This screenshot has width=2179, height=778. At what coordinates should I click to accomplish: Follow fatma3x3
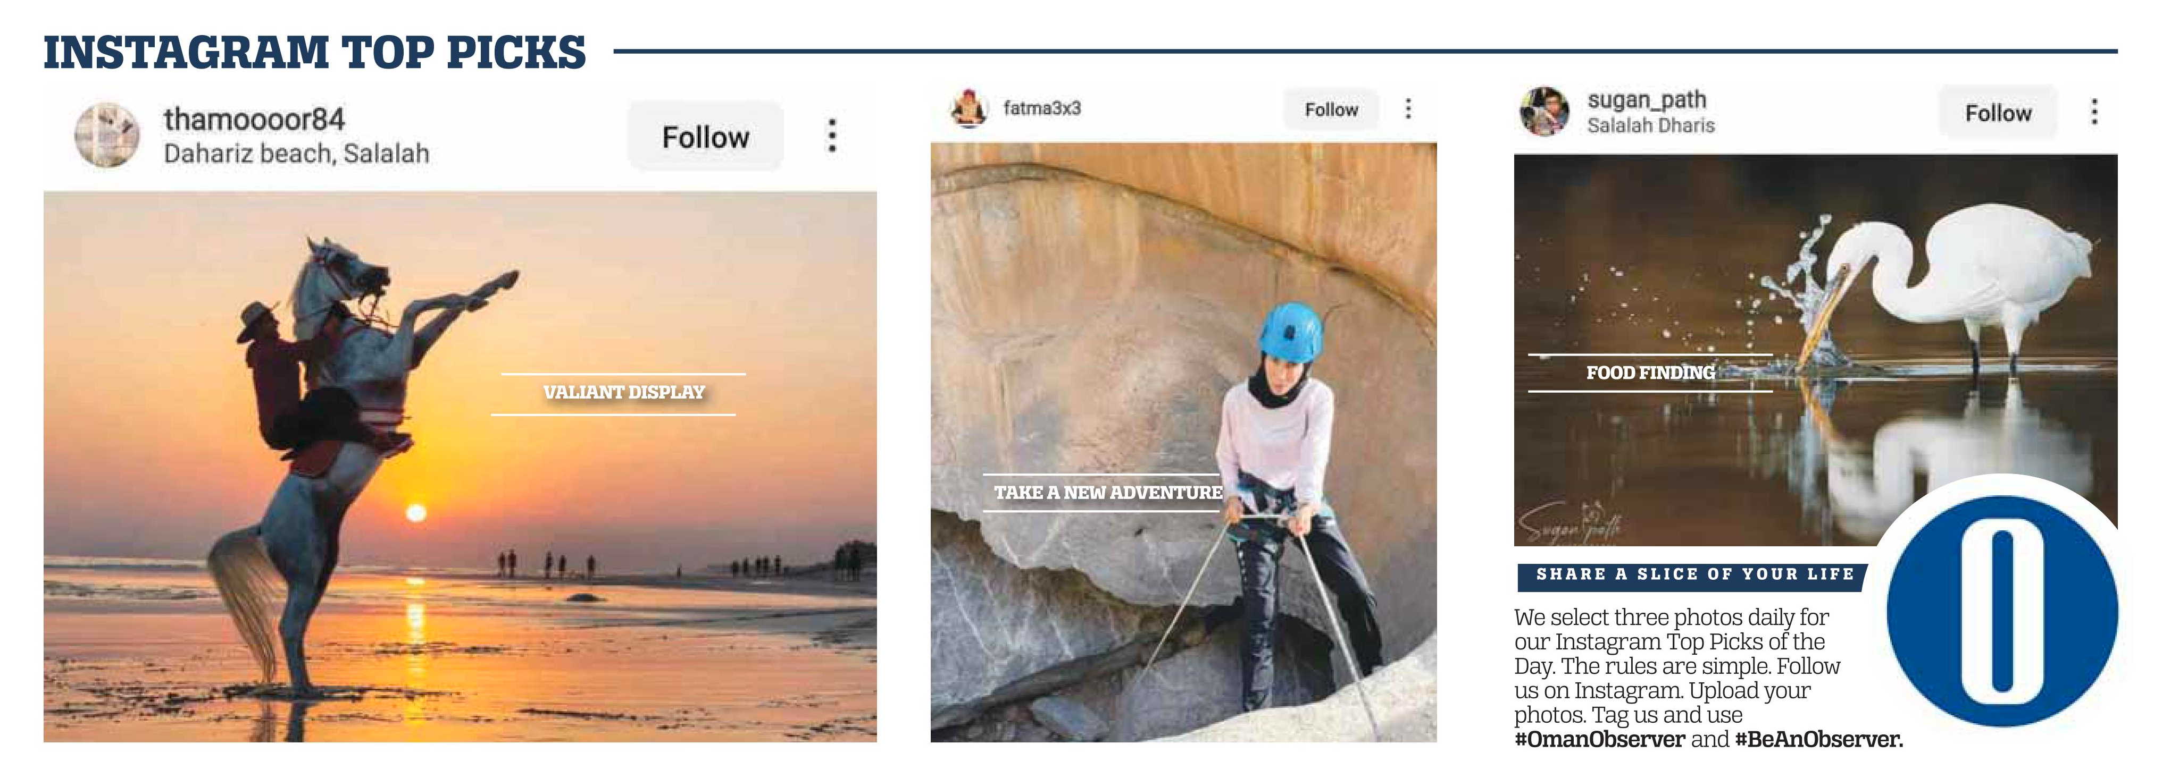(1331, 110)
